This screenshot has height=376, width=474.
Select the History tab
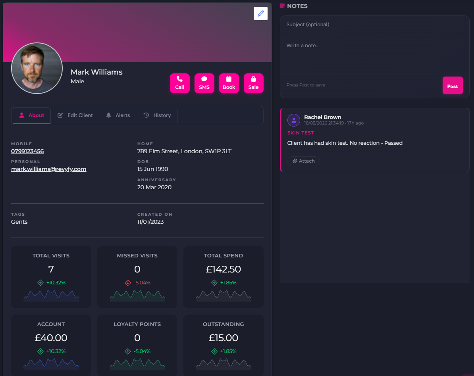[x=157, y=115]
